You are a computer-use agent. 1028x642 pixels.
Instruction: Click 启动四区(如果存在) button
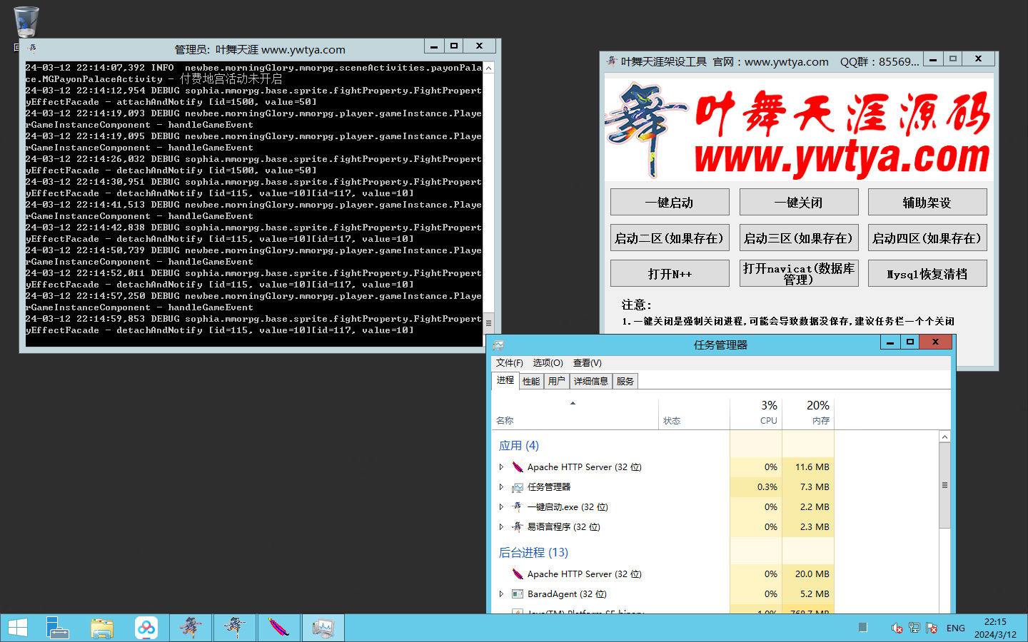click(x=927, y=238)
